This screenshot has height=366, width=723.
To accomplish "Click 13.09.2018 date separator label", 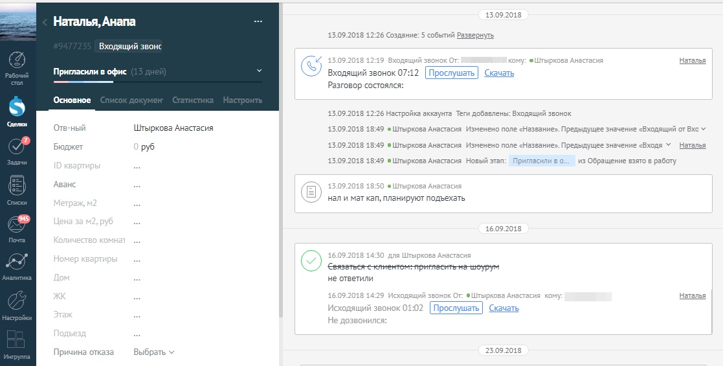I will coord(503,15).
